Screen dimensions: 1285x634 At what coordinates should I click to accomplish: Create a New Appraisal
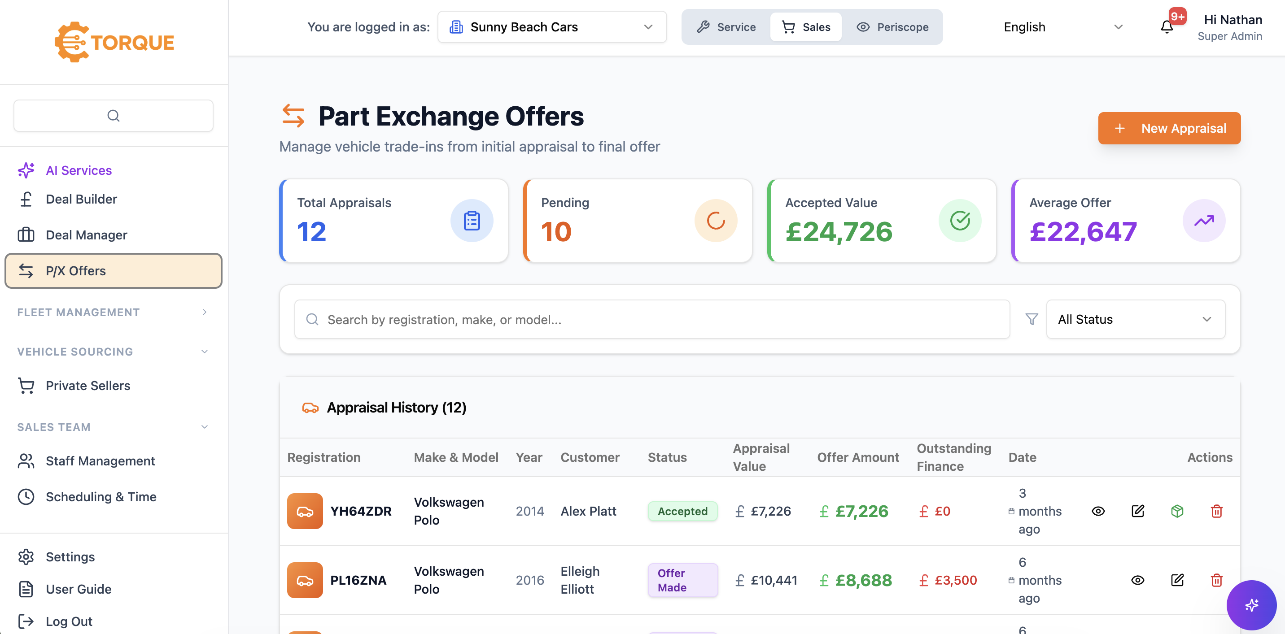click(1169, 129)
